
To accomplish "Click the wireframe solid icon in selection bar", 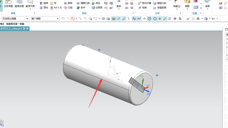I will [x=103, y=18].
